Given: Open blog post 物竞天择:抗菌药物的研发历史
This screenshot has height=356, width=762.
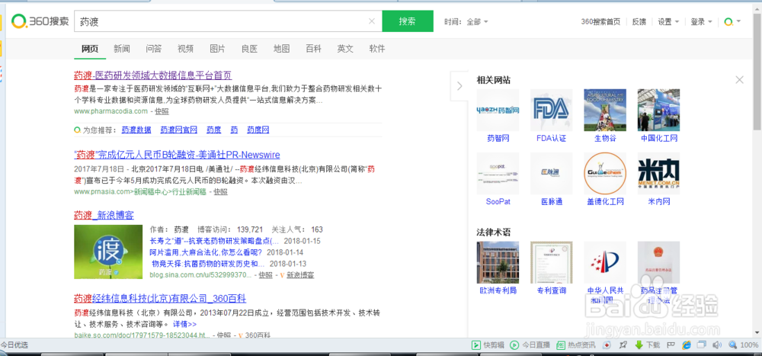Looking at the screenshot, I should point(209,264).
